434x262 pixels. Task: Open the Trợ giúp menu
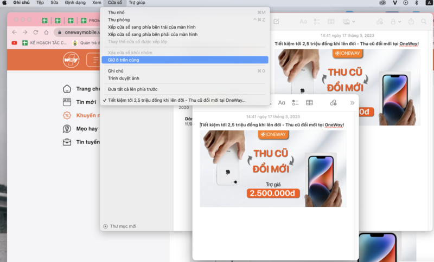(x=137, y=3)
